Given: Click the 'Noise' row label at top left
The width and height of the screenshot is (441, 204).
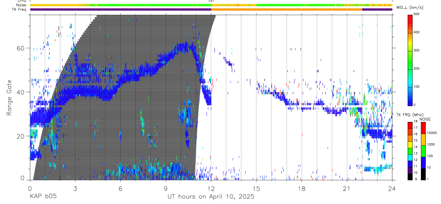Looking at the screenshot, I should pos(21,5).
